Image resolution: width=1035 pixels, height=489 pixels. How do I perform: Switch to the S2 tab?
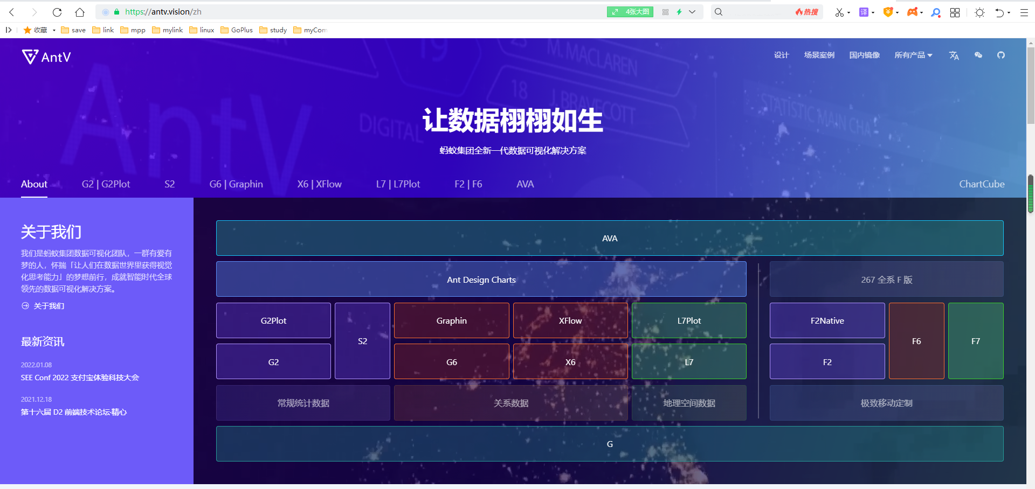[169, 184]
